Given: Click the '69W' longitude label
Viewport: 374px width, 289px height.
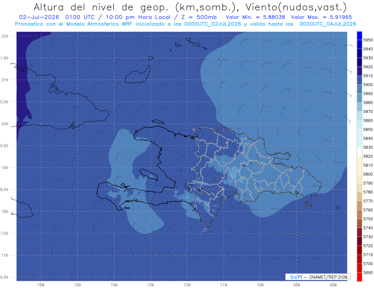Looking at the screenshot, I should coord(297,285).
